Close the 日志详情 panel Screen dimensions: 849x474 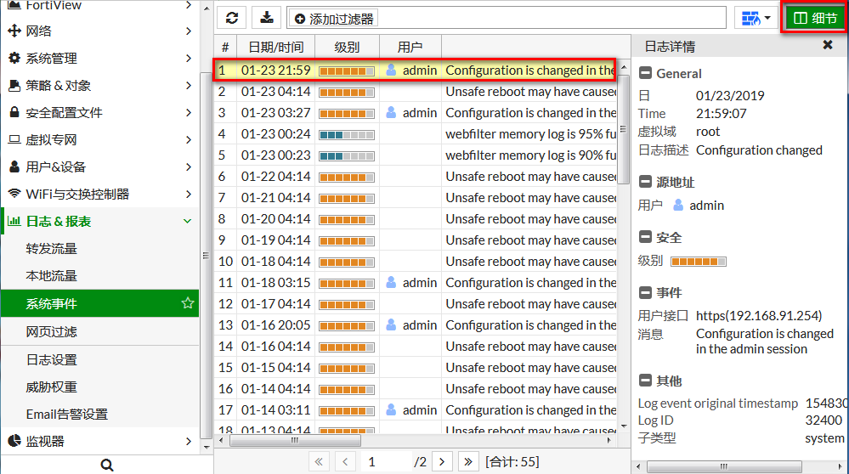coord(827,45)
